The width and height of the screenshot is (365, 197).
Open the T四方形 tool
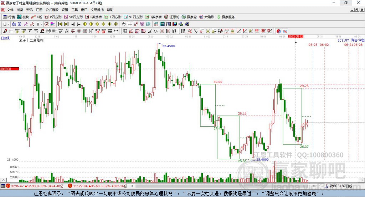(x=113, y=17)
